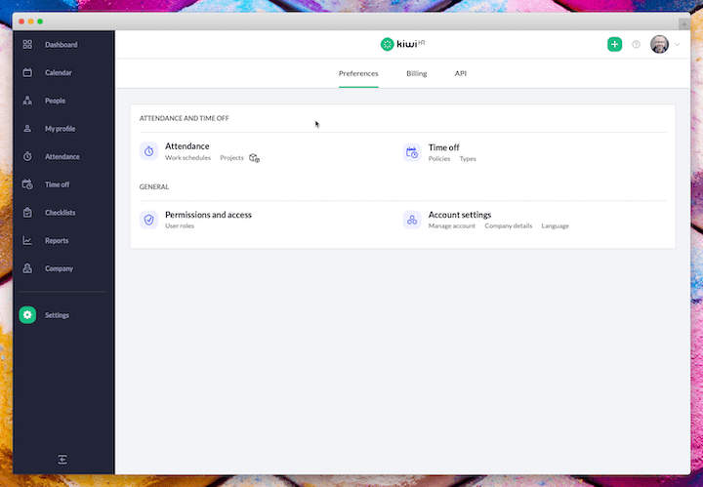Open Company sidebar label
Viewport: 703px width, 487px height.
59,268
